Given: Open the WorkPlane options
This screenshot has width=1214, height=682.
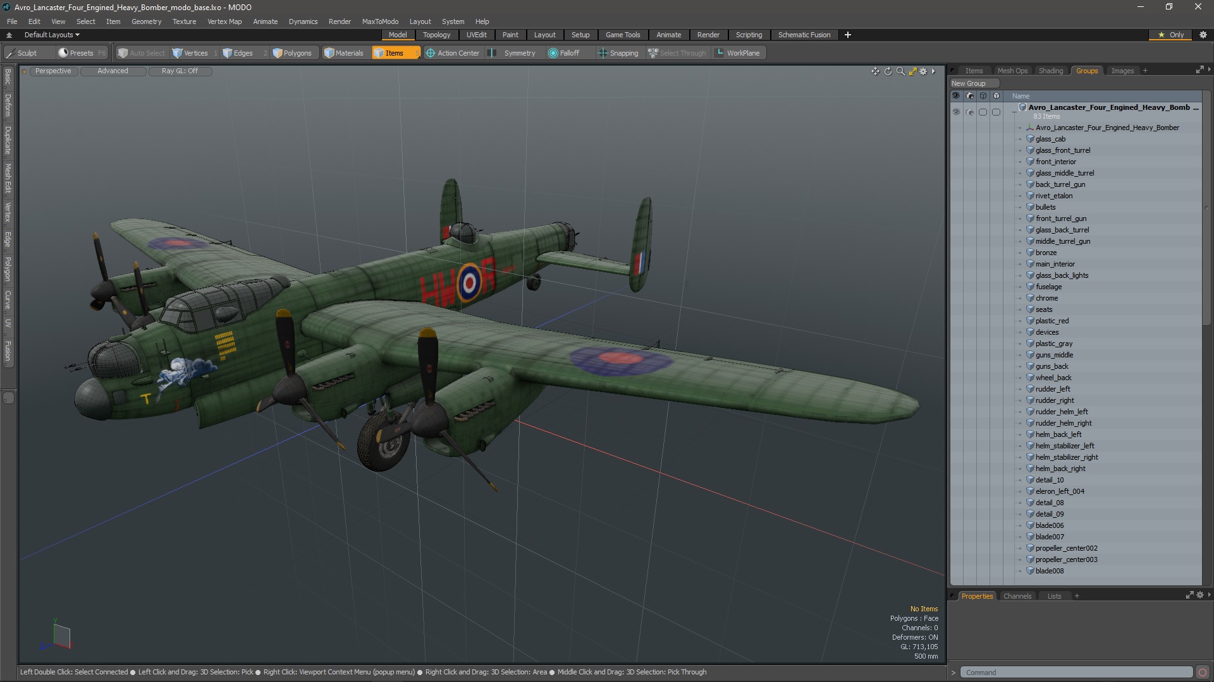Looking at the screenshot, I should coord(738,53).
